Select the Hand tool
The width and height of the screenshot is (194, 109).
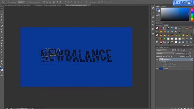coord(2,61)
